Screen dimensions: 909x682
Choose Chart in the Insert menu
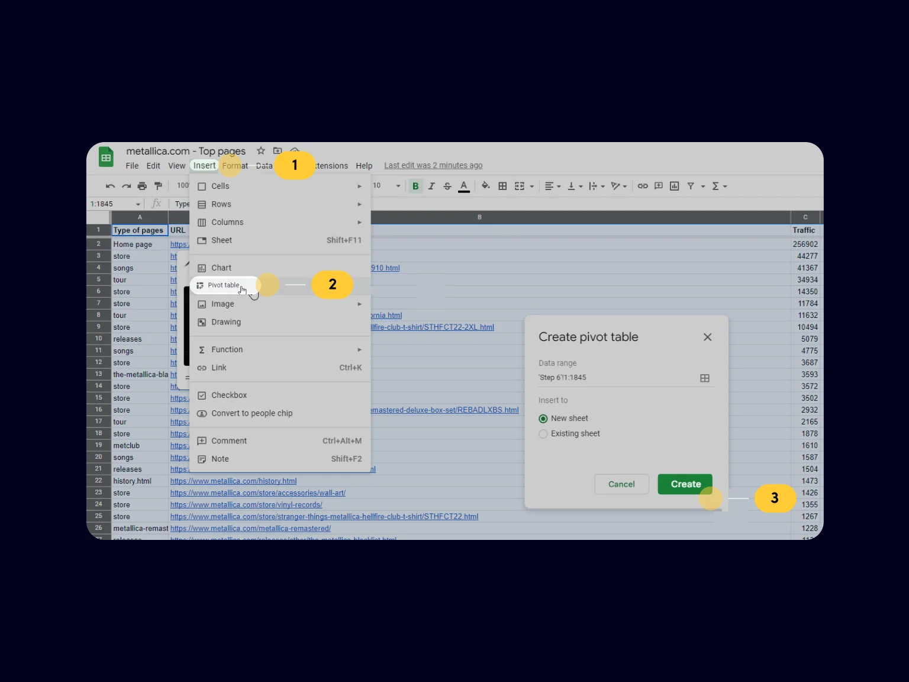(x=280, y=268)
